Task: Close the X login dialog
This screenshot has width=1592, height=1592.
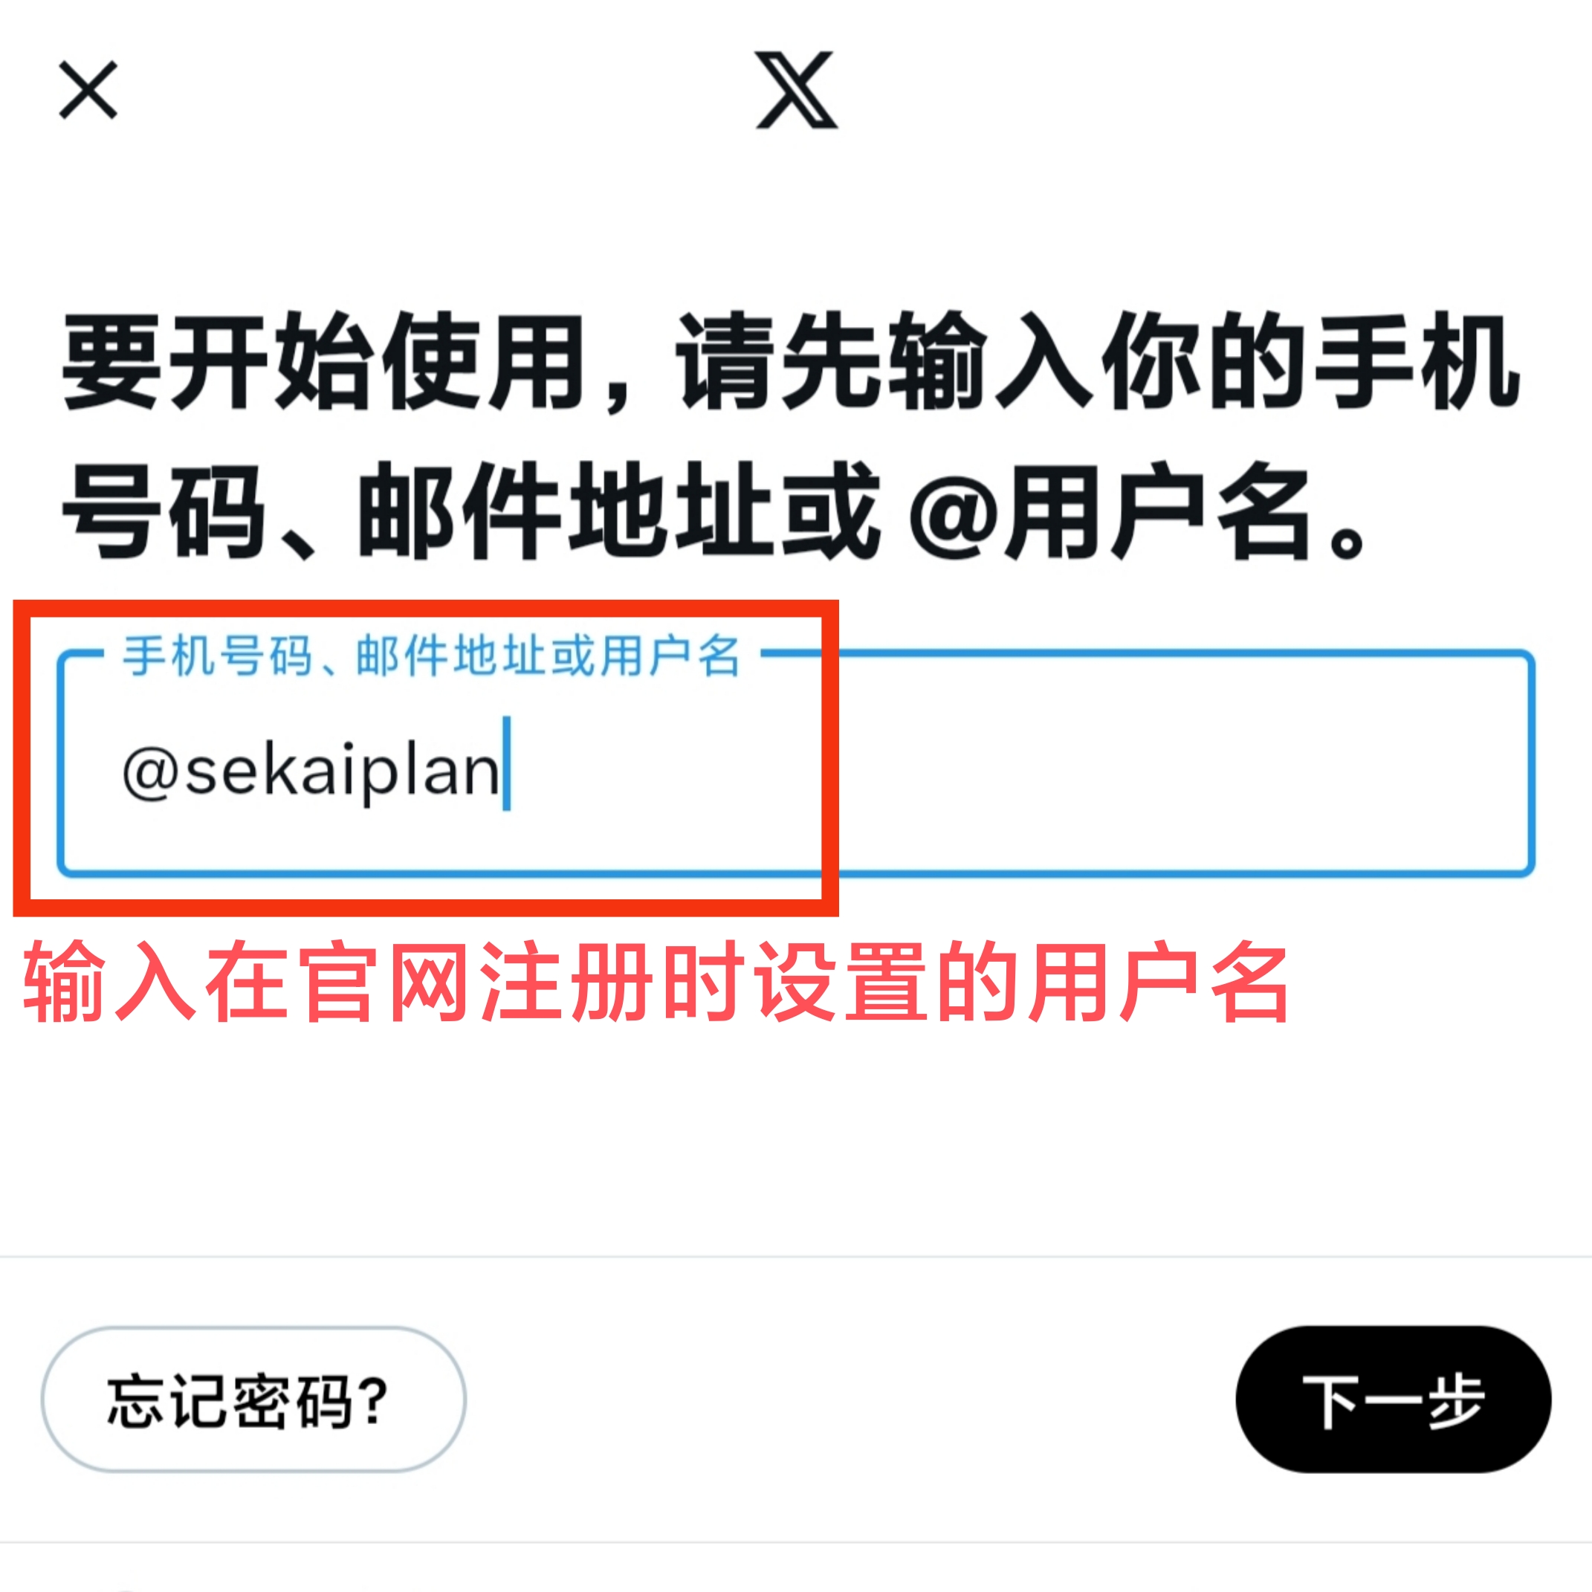Action: tap(88, 90)
